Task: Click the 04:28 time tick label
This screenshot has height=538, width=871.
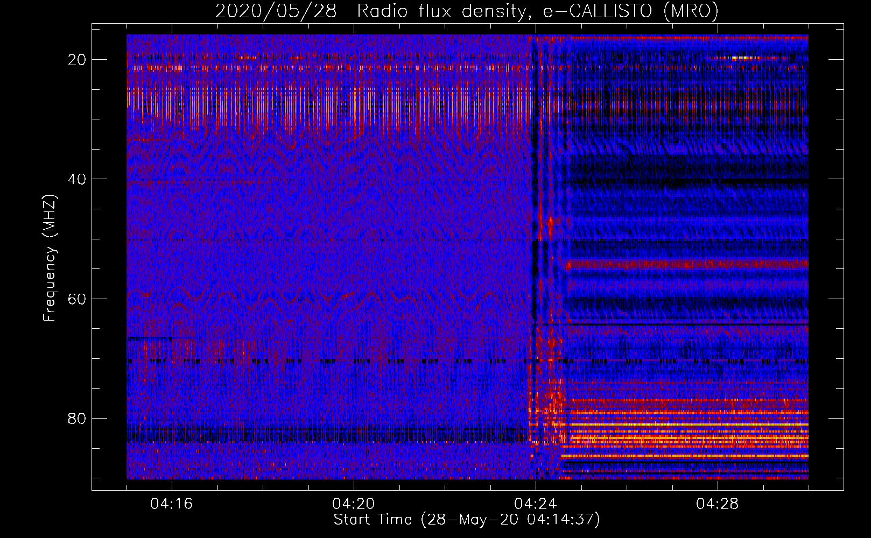Action: click(718, 504)
